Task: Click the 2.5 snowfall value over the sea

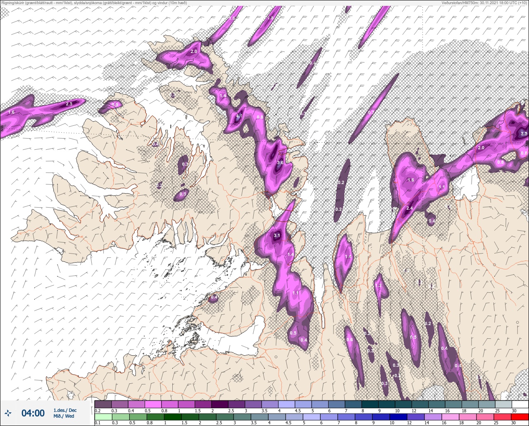Action: pyautogui.click(x=69, y=104)
